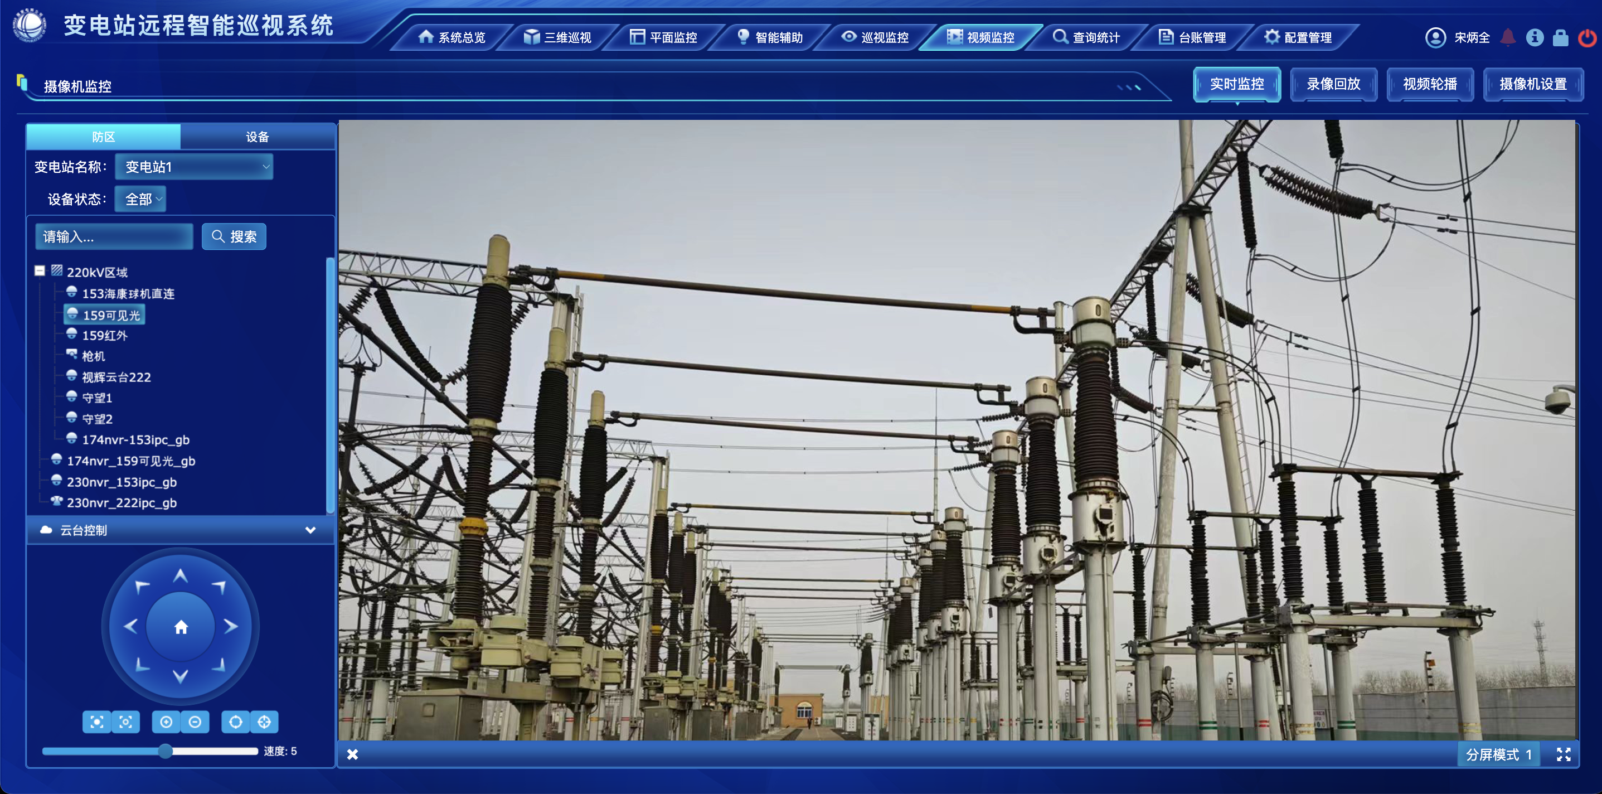The image size is (1602, 794).
Task: Click the alarm bell icon
Action: pyautogui.click(x=1507, y=37)
